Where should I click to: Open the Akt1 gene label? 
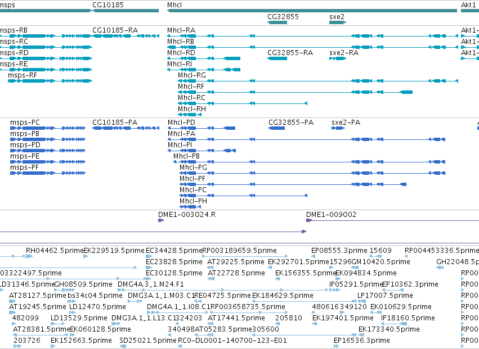click(x=468, y=5)
